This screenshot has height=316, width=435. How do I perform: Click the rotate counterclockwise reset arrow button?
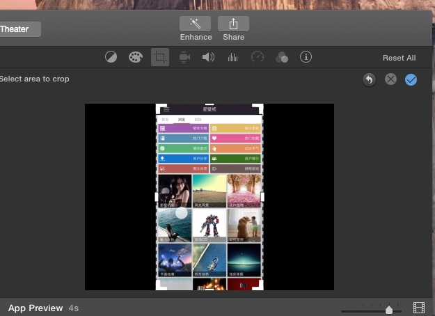(x=370, y=79)
